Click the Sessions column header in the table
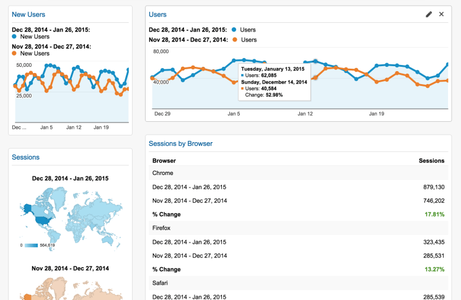Viewport: 461px width, 300px height. point(432,161)
